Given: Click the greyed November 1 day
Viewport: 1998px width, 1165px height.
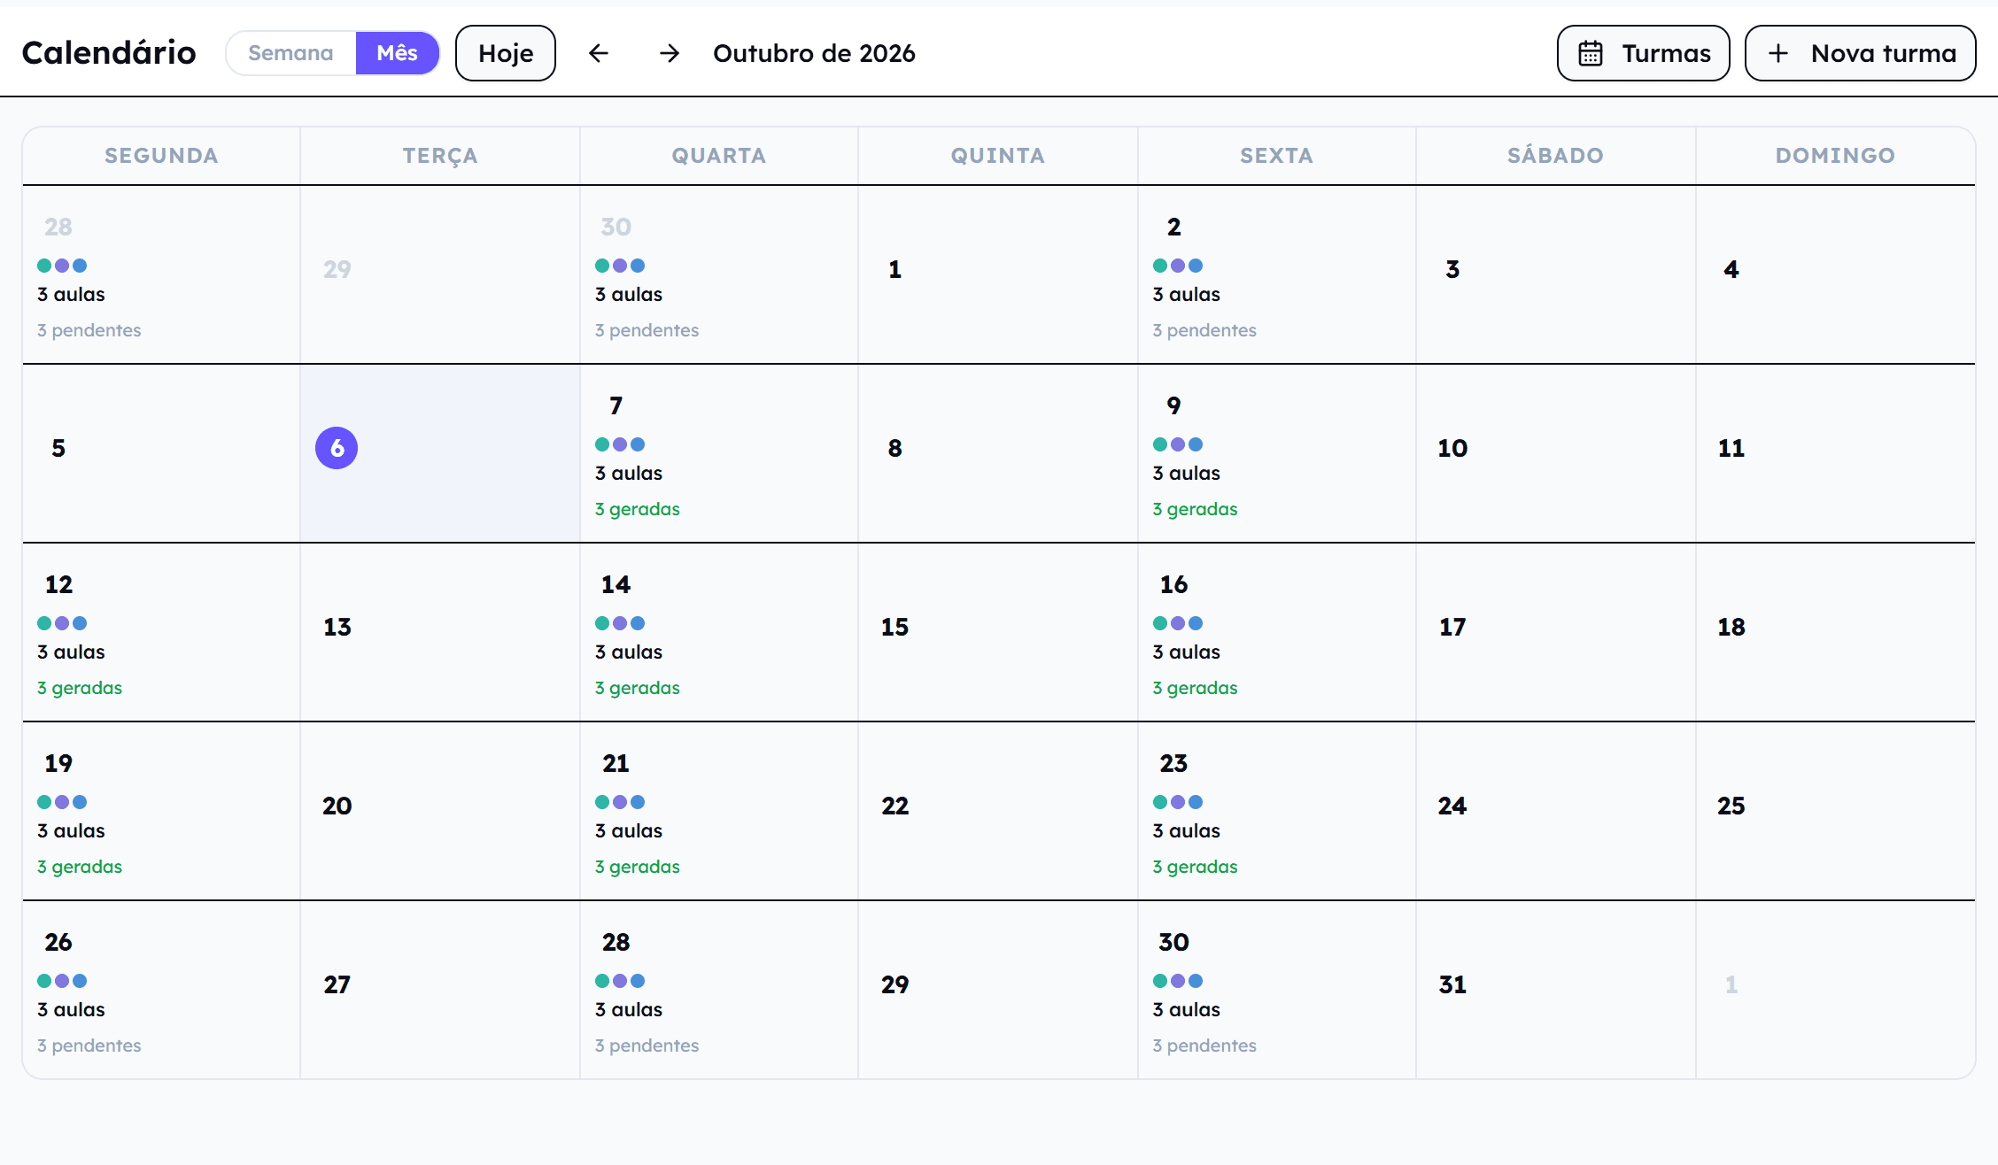Looking at the screenshot, I should point(1731,984).
